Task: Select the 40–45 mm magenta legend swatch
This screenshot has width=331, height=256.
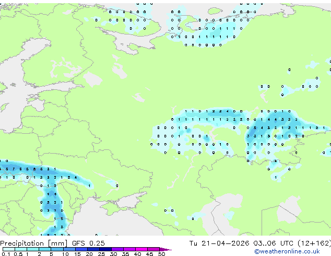Action: point(141,249)
